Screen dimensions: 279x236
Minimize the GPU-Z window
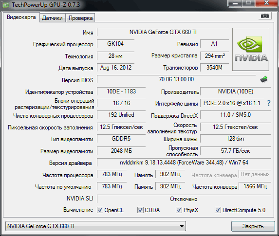coord(235,3)
